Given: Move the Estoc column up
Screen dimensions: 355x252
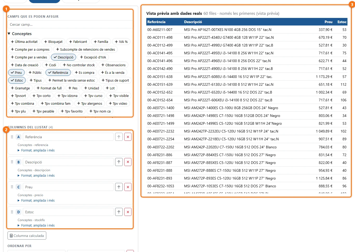Looking at the screenshot, I should pos(119,212).
